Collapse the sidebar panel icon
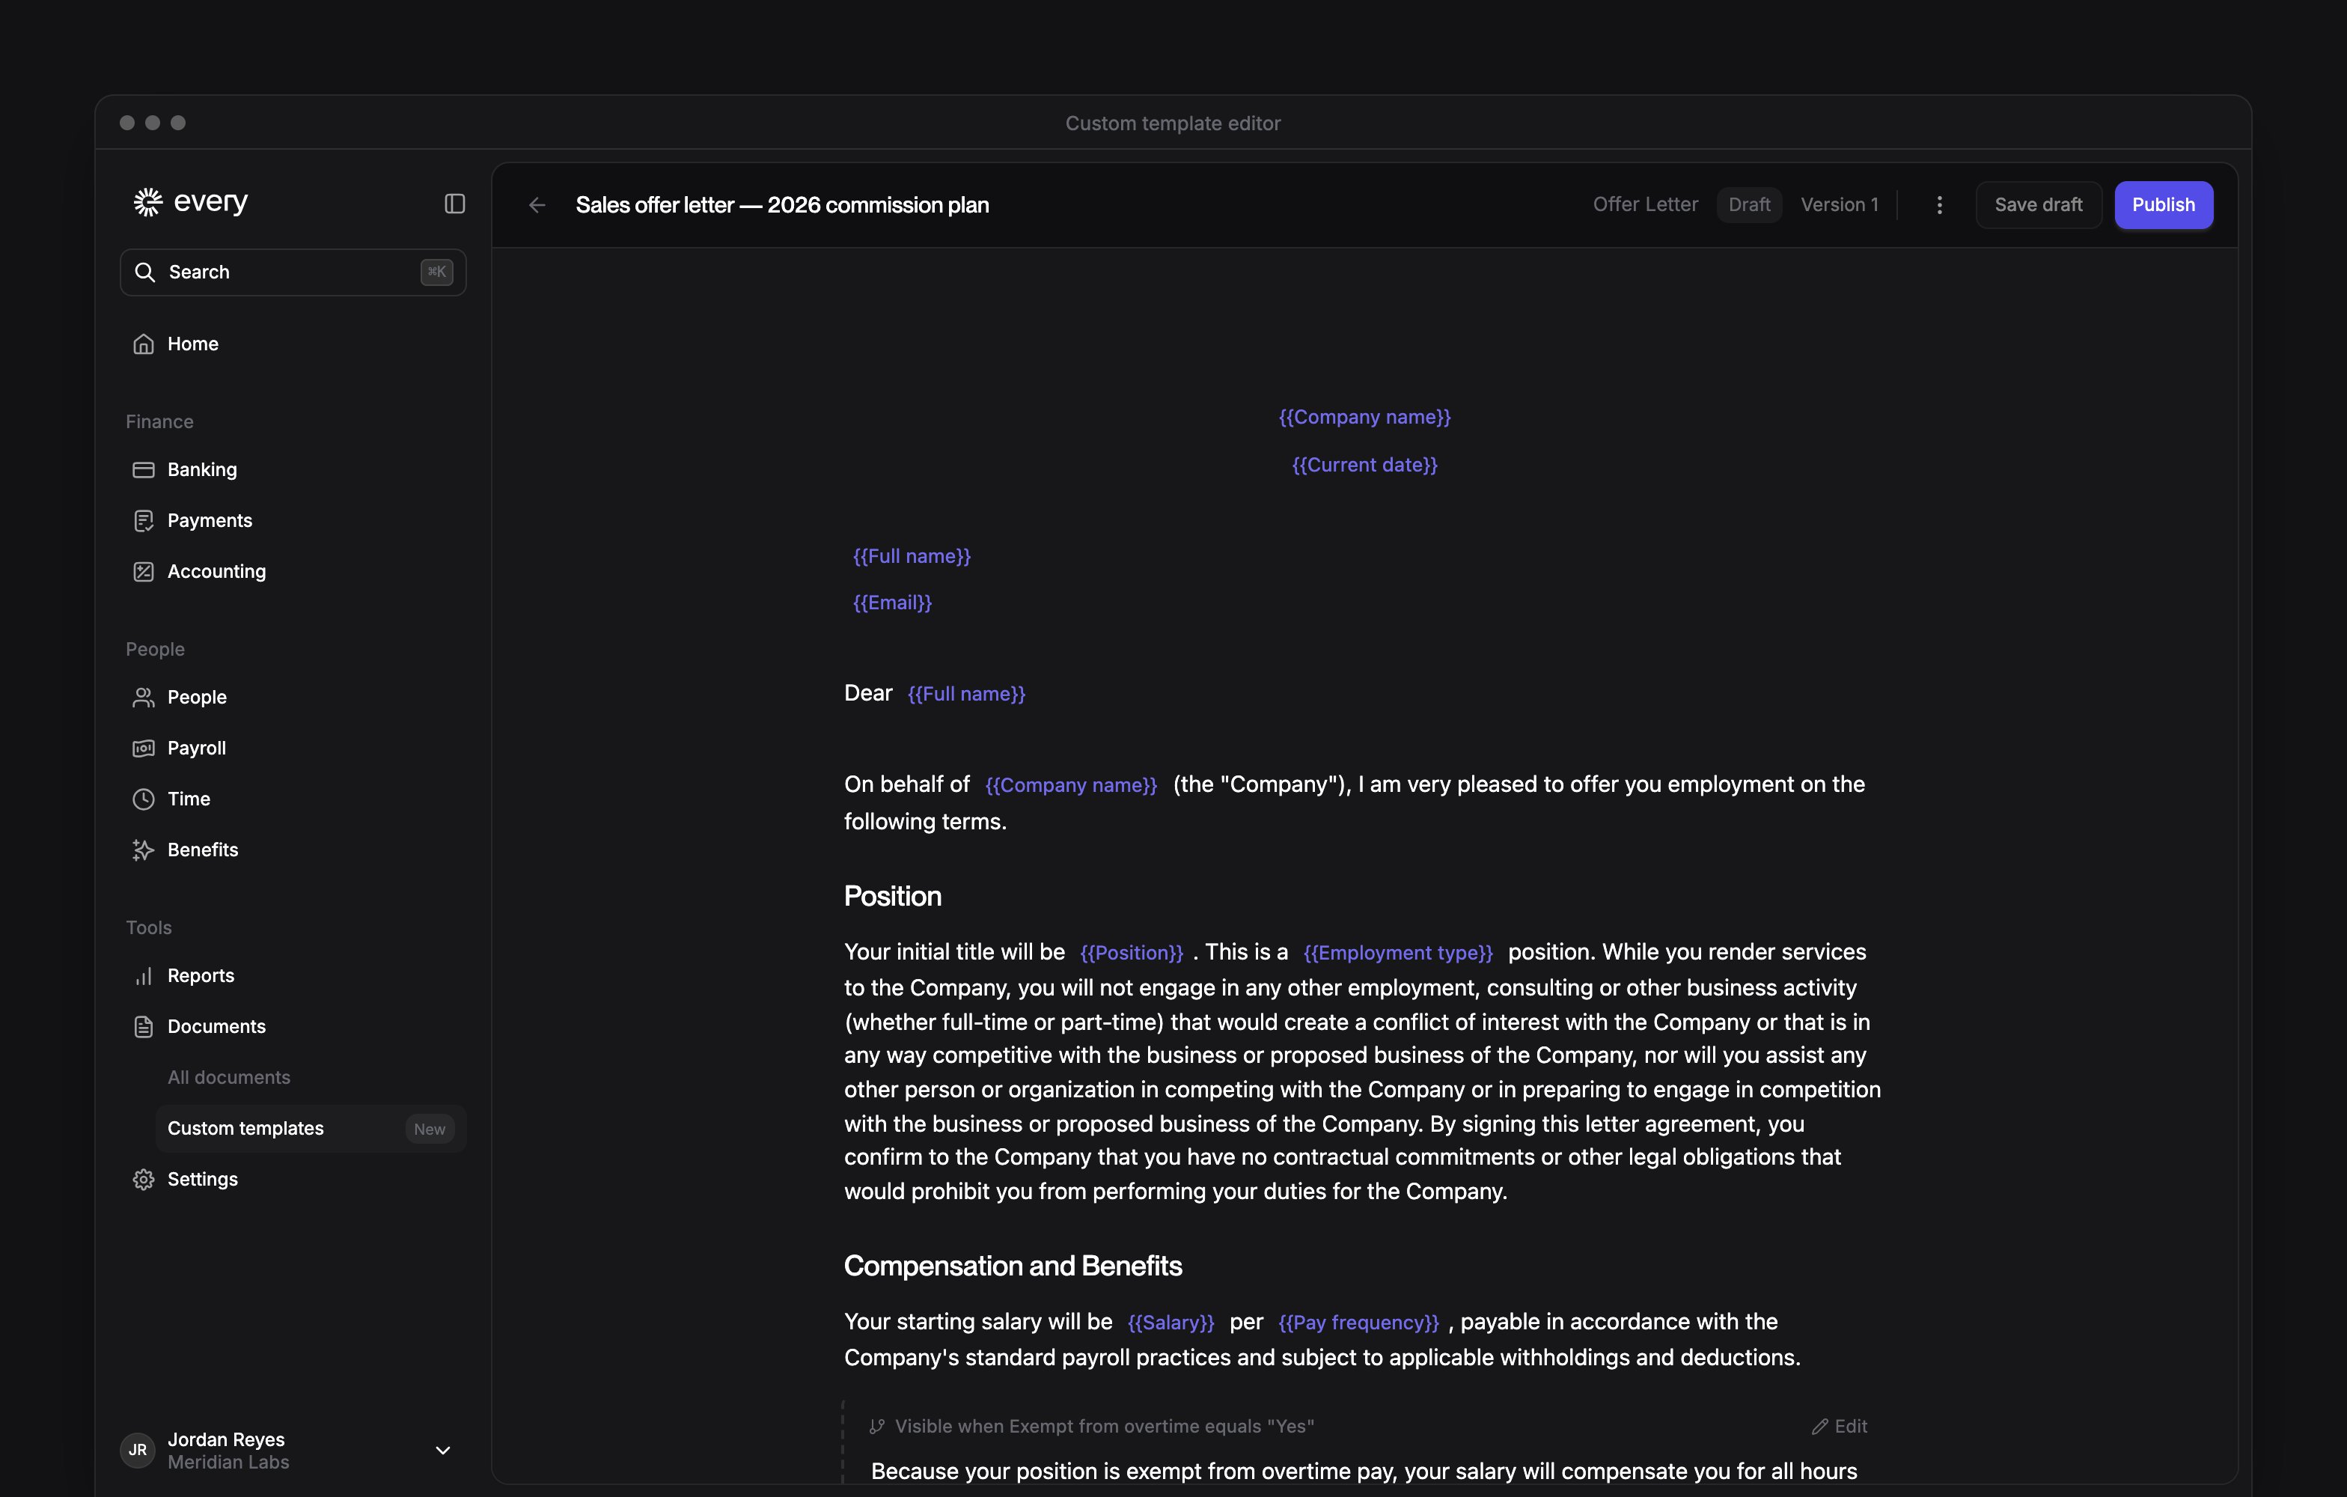The image size is (2347, 1497). [454, 204]
